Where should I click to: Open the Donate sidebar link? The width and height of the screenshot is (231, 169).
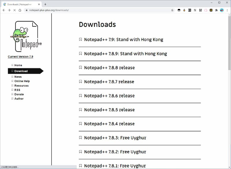(19, 94)
